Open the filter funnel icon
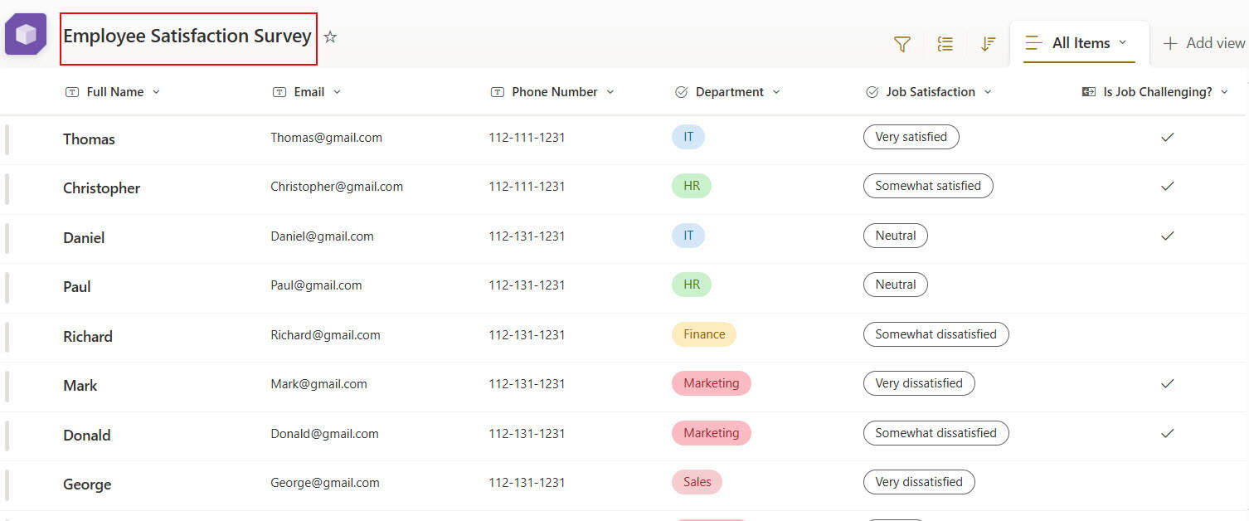The width and height of the screenshot is (1249, 521). tap(902, 44)
